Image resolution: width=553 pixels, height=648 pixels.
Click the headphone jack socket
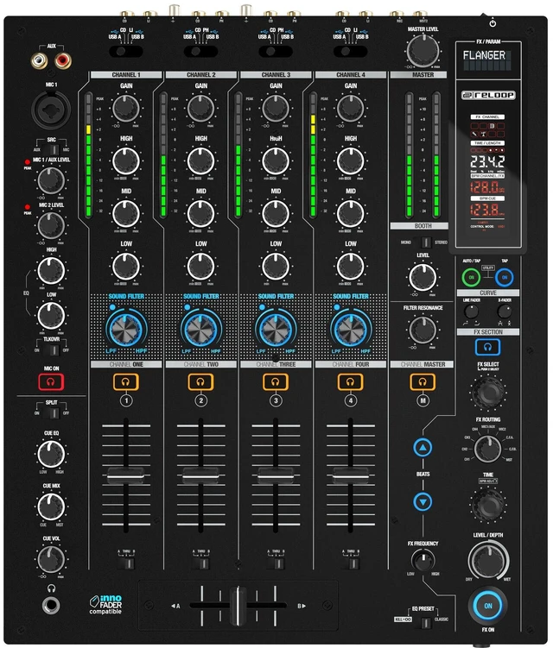tap(51, 606)
